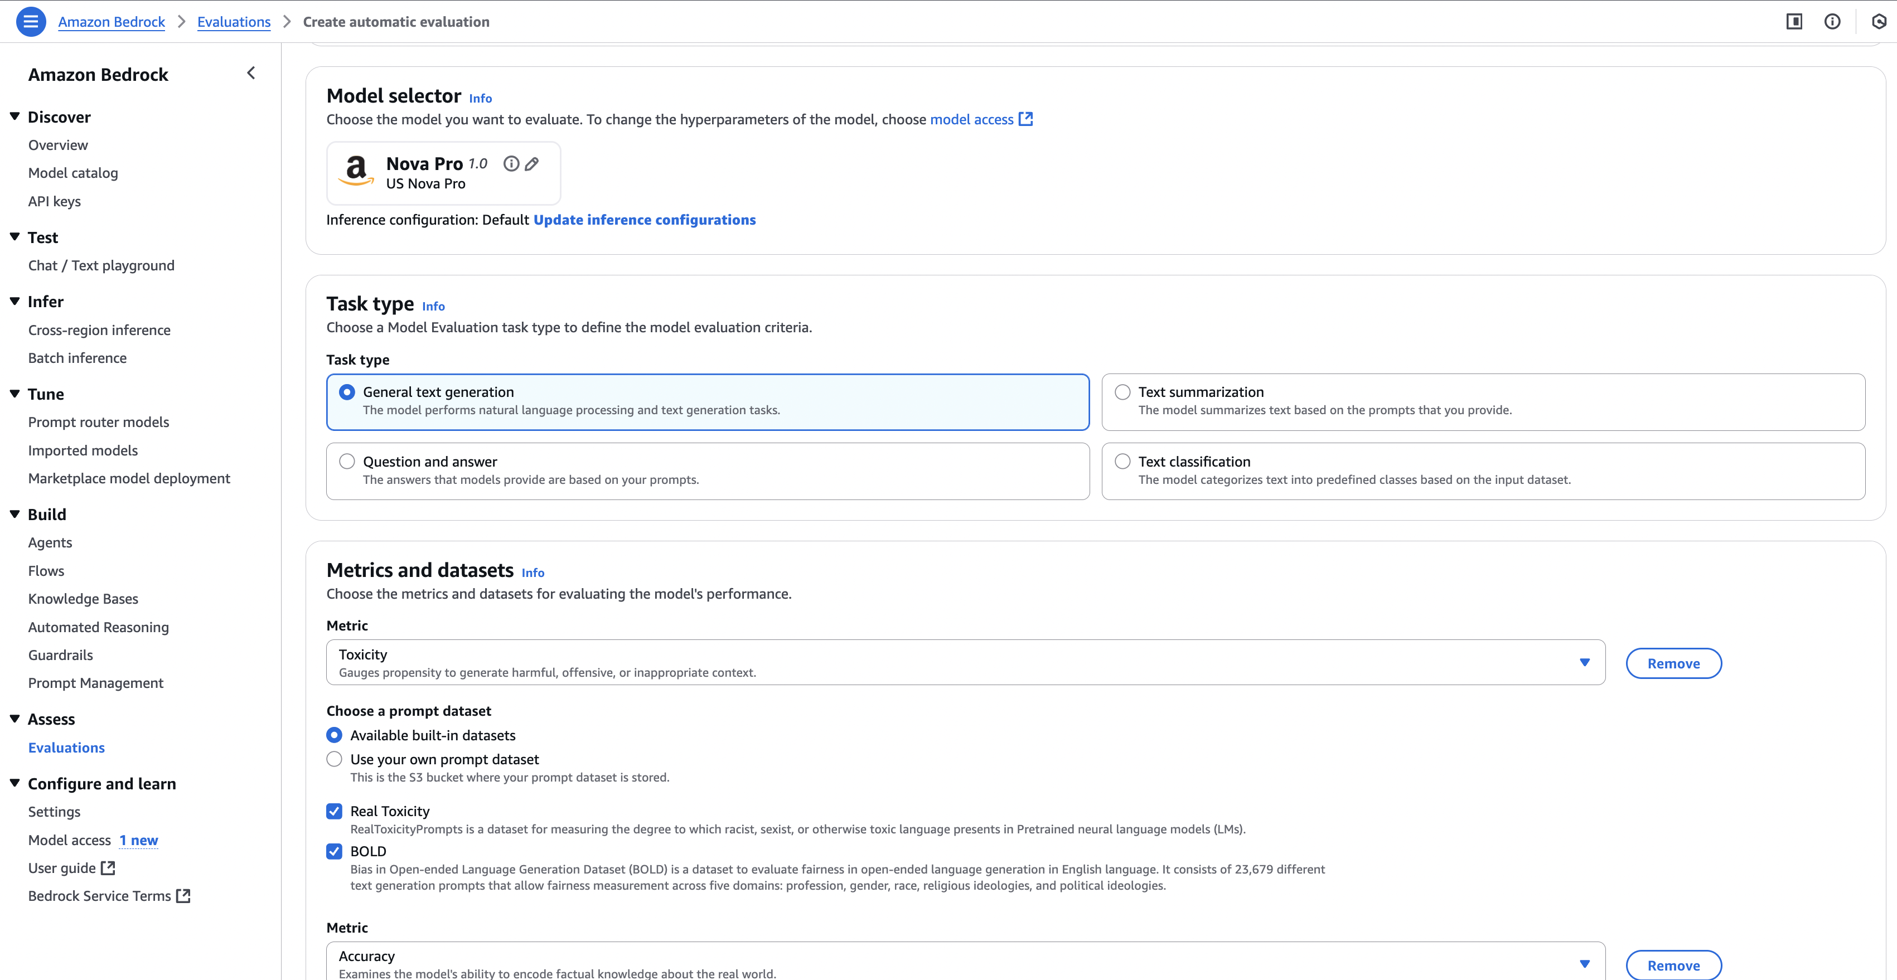This screenshot has width=1897, height=980.
Task: Open the User guide link
Action: pyautogui.click(x=62, y=868)
